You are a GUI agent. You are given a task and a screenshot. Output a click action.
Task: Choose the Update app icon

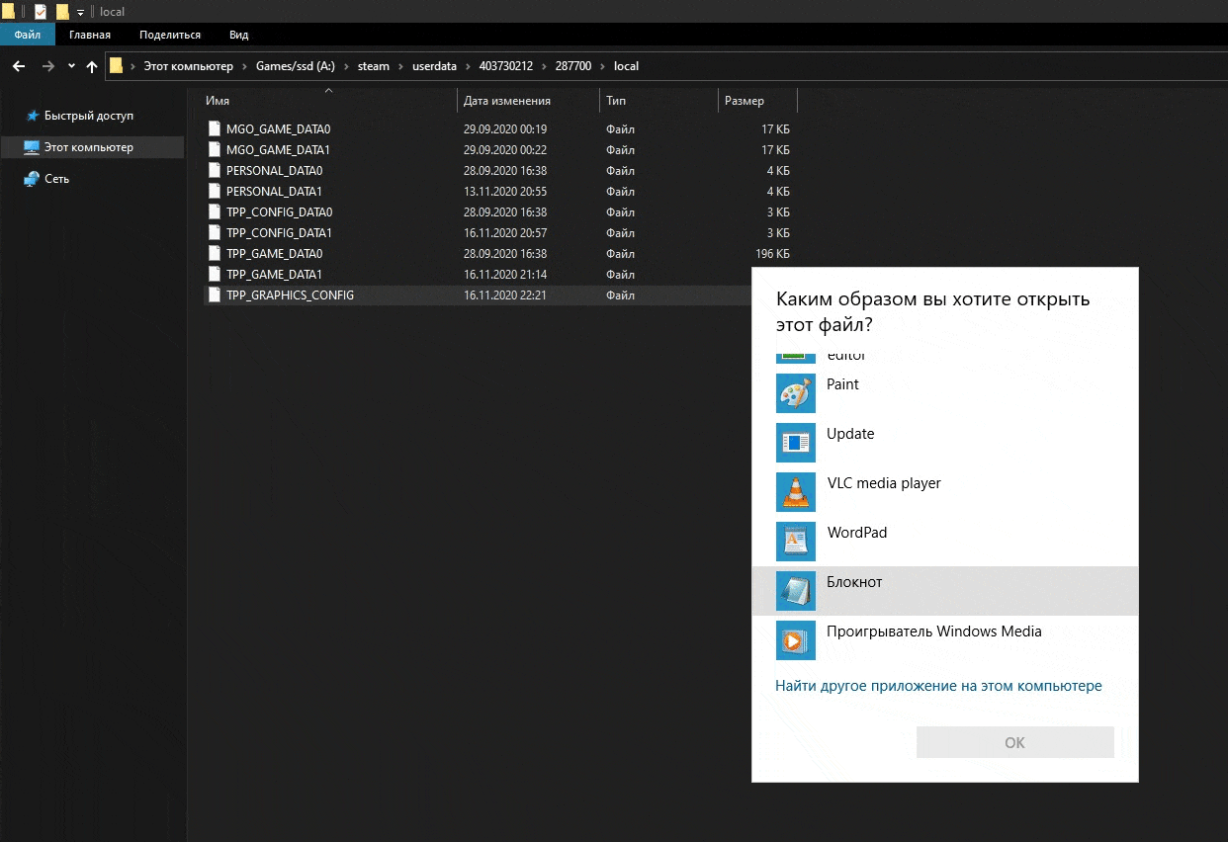click(796, 443)
